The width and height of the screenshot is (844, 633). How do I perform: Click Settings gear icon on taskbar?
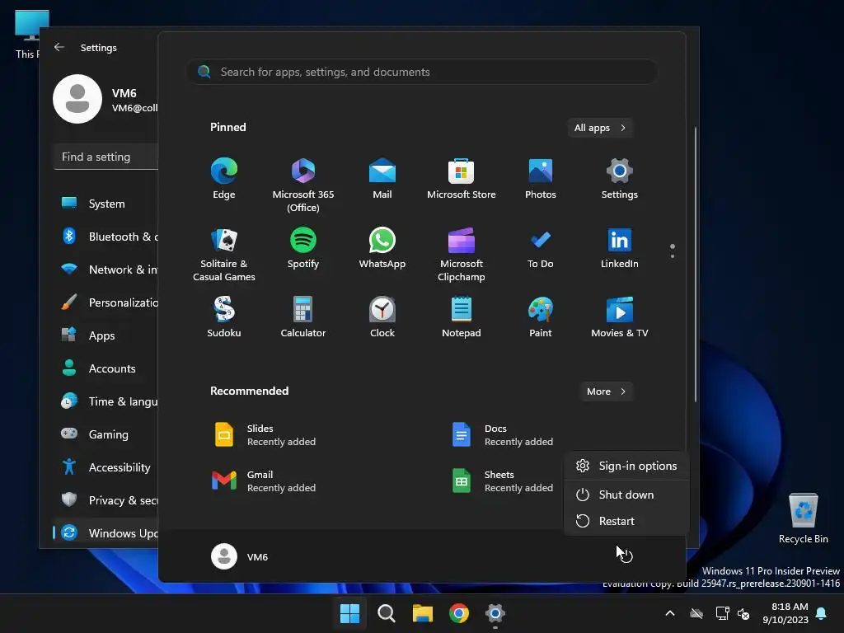point(495,613)
